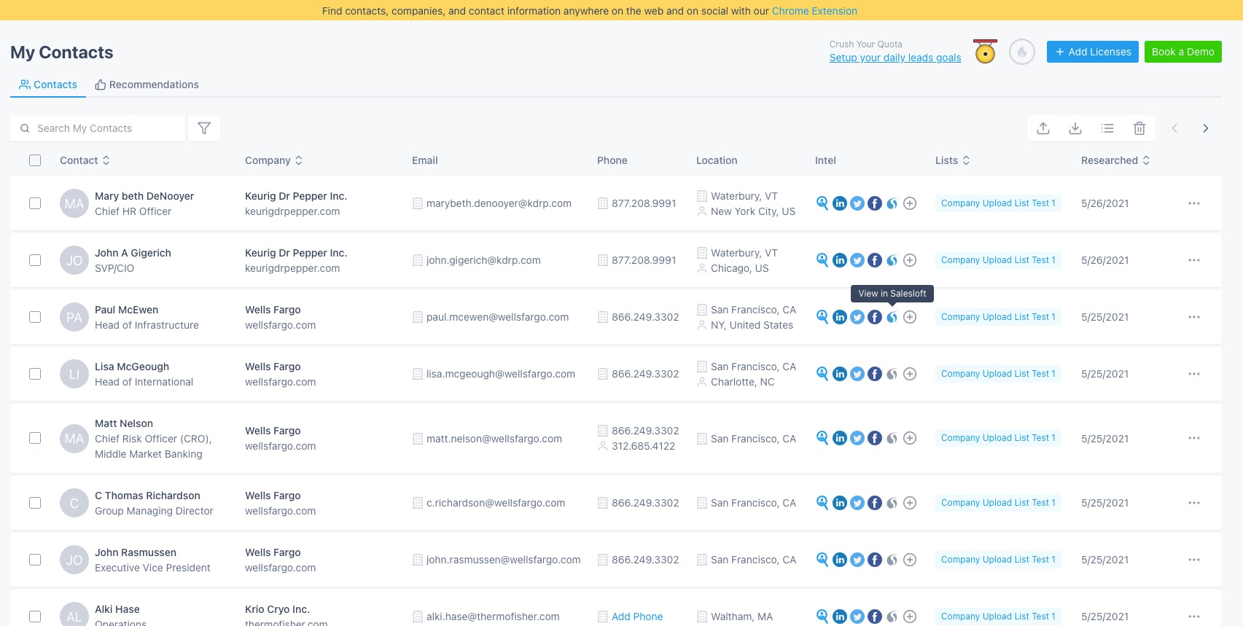Sort by the Researched column header
Image resolution: width=1243 pixels, height=626 pixels.
[x=1115, y=160]
